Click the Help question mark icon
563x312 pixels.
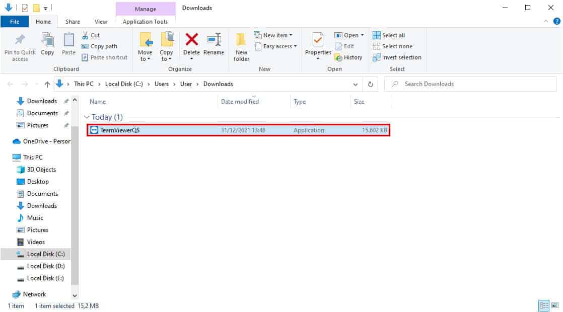[556, 21]
